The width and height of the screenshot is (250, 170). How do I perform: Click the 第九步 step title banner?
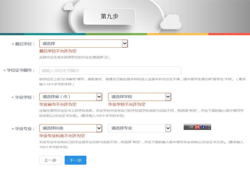(109, 16)
